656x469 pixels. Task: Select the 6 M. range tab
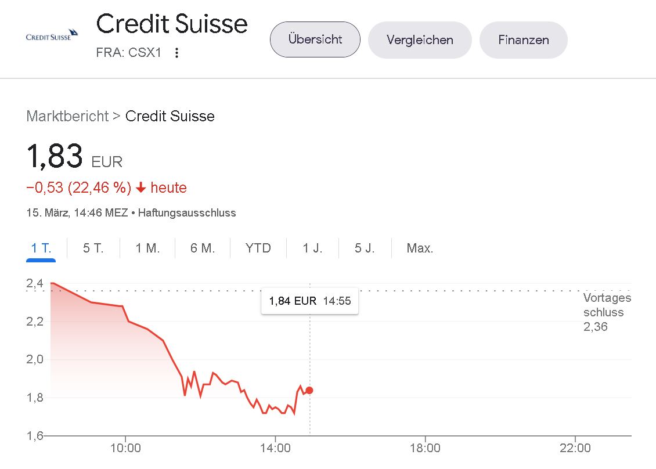click(203, 248)
